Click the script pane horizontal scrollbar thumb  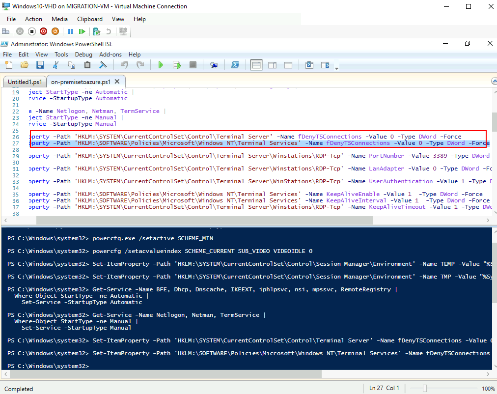point(204,220)
